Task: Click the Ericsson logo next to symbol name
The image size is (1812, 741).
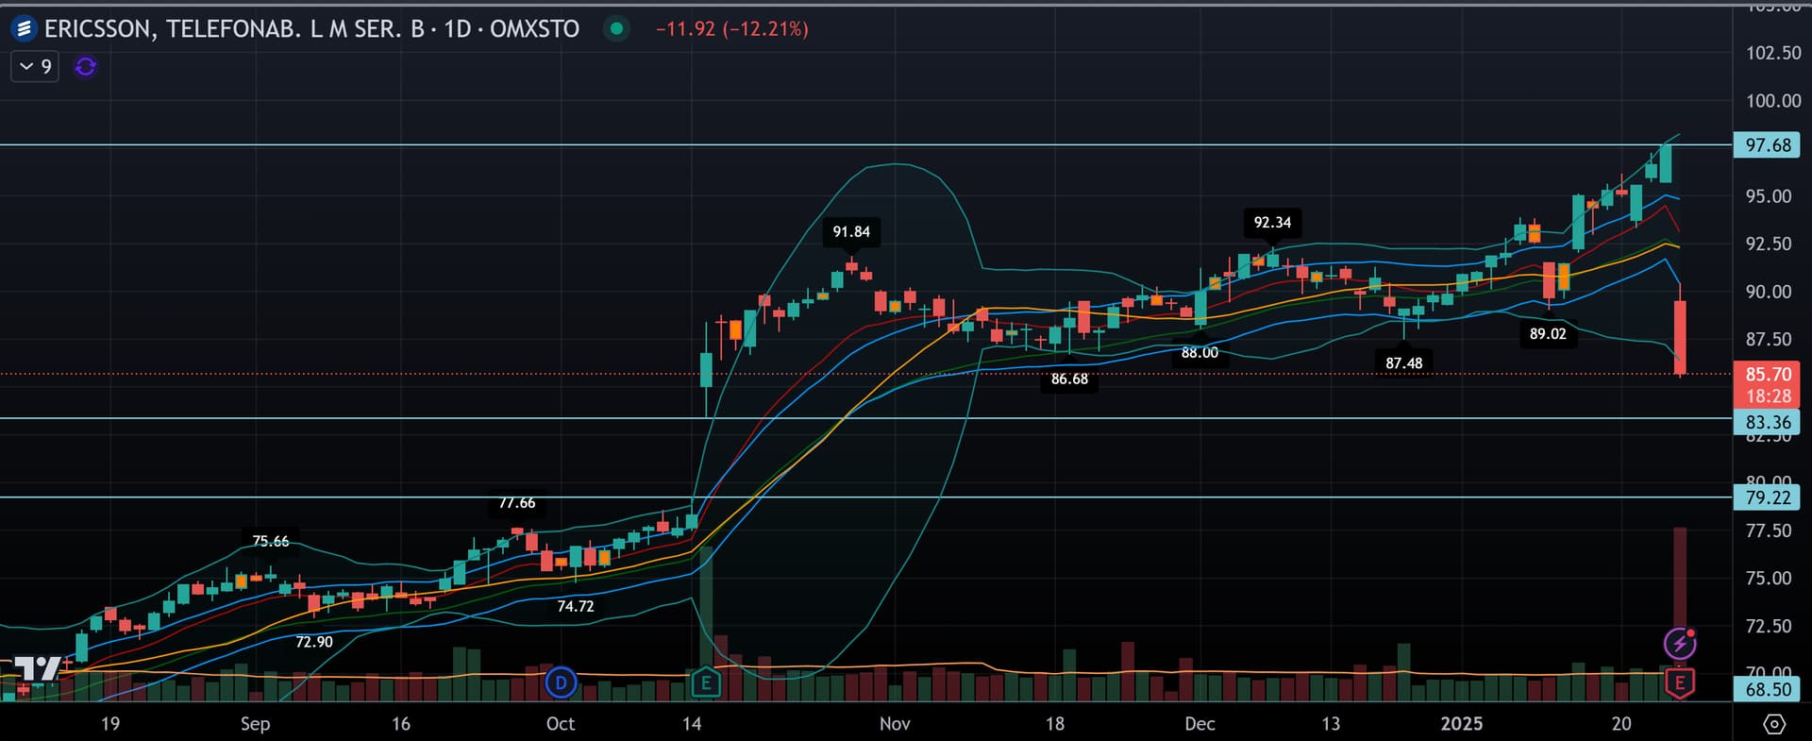Action: click(24, 29)
